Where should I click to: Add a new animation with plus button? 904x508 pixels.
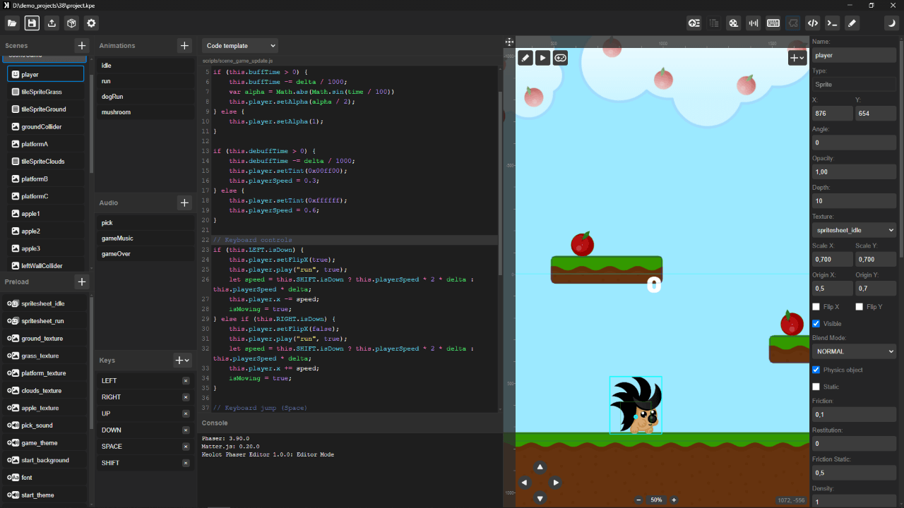coord(184,46)
